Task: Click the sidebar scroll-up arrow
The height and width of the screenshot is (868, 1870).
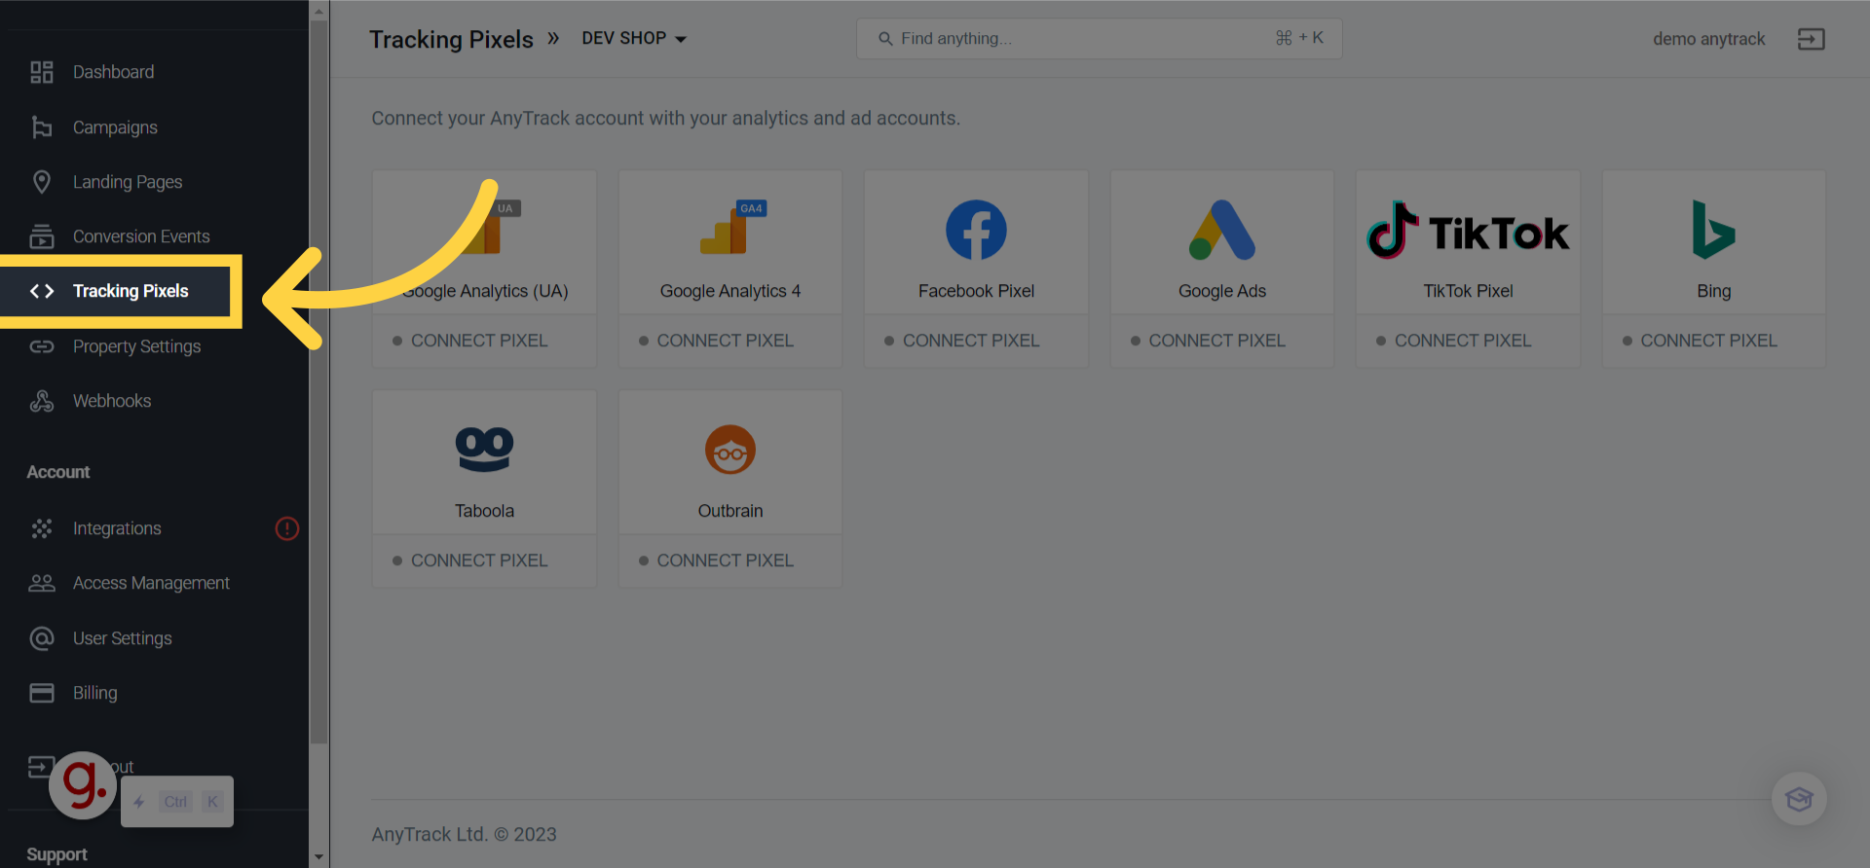Action: pyautogui.click(x=318, y=11)
